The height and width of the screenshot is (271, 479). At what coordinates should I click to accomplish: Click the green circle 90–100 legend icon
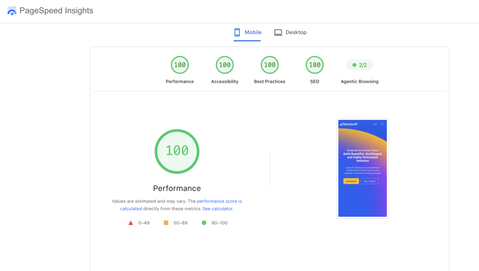[204, 223]
